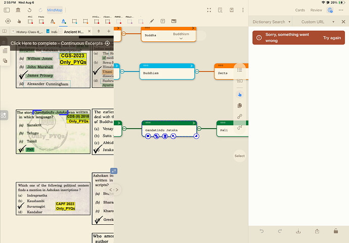The height and width of the screenshot is (243, 349).
Task: Select the text box tool
Action: [x=163, y=21]
